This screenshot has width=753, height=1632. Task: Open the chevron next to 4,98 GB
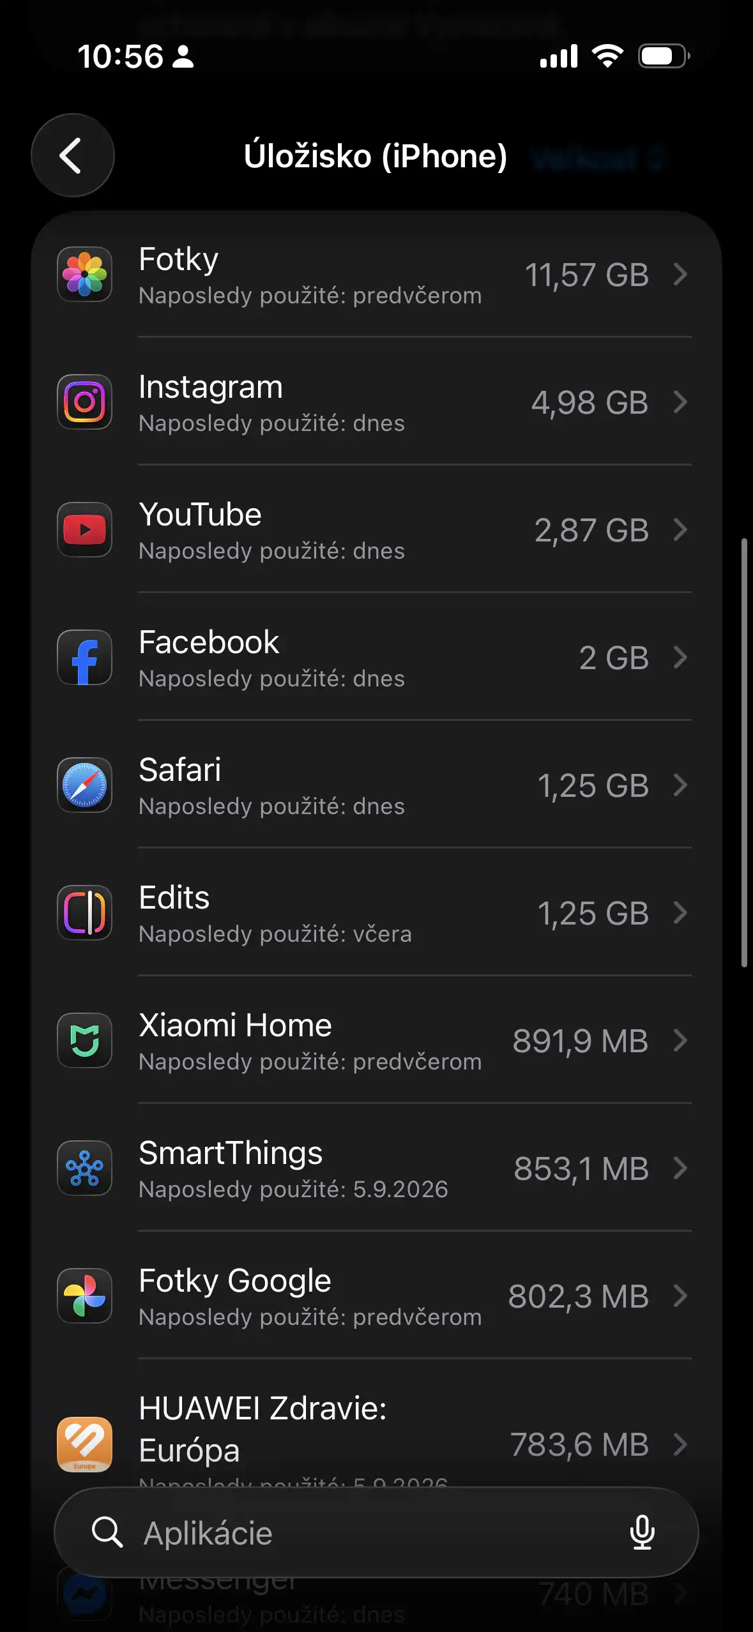pos(680,402)
